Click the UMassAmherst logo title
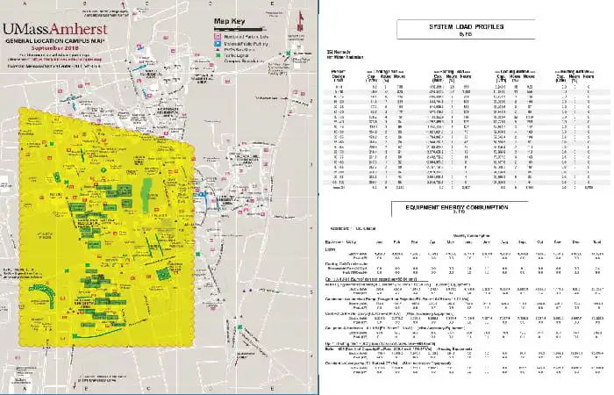 click(54, 29)
